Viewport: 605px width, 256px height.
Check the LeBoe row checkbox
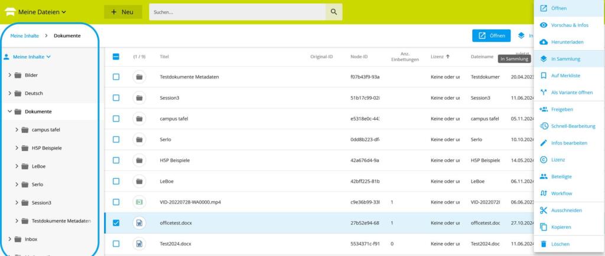116,181
